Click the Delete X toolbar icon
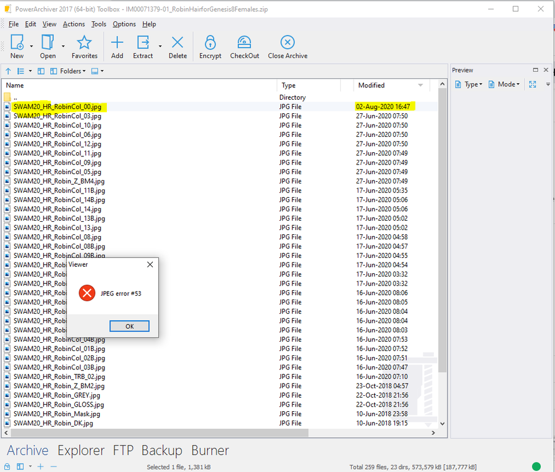 [x=177, y=42]
